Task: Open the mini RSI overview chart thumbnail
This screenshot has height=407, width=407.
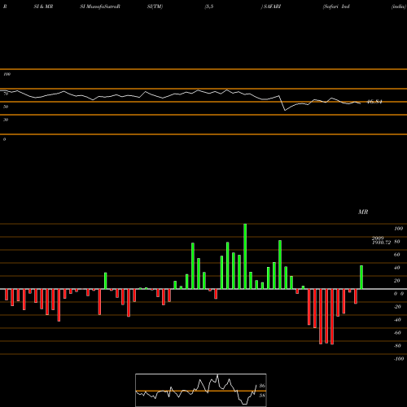Action: point(201,390)
